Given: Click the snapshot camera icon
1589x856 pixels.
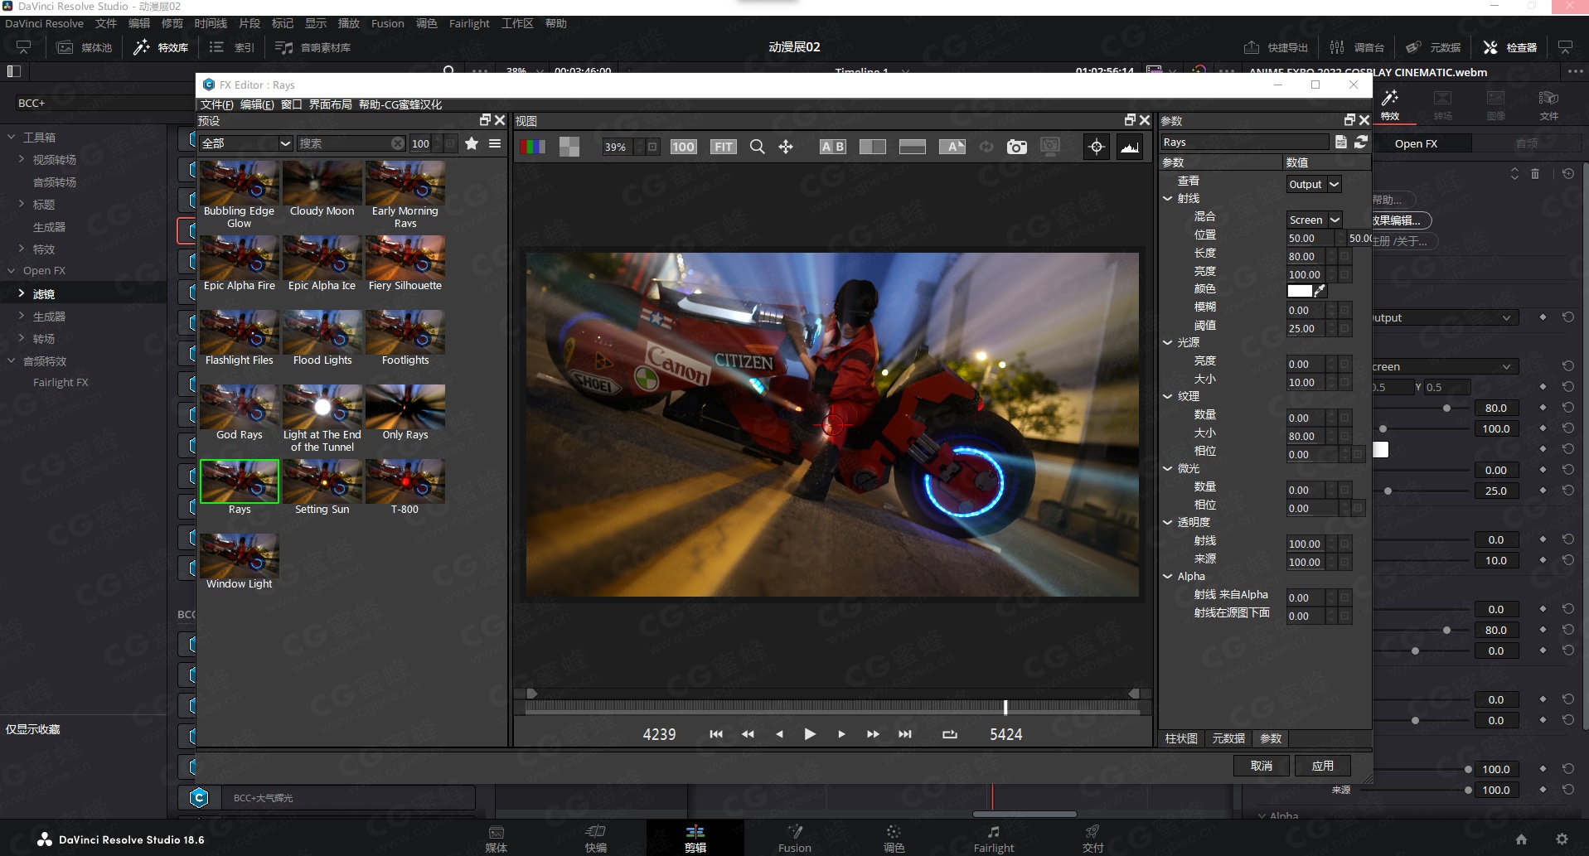Looking at the screenshot, I should 1016,147.
